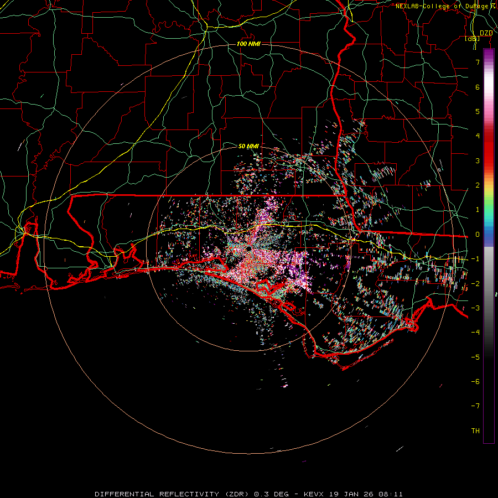498x498 pixels.
Task: Click the DZD product label
Action: coord(486,33)
